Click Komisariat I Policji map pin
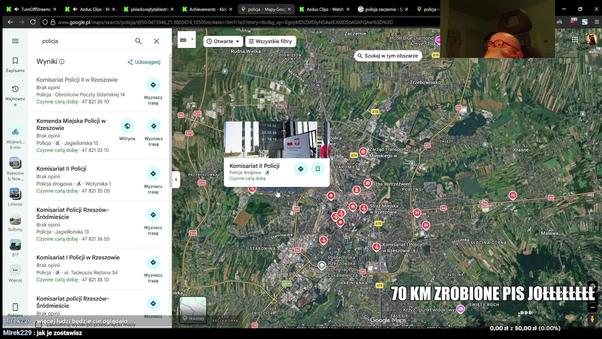602x339 pixels. coord(376,246)
